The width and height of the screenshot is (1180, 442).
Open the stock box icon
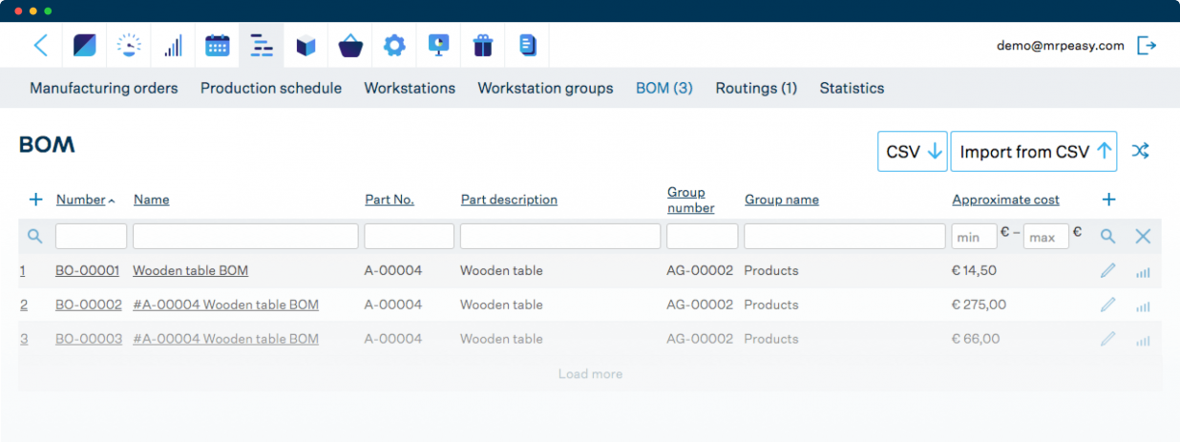pos(306,45)
